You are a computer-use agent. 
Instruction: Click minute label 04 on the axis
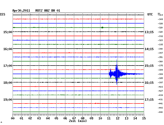coord(48,118)
